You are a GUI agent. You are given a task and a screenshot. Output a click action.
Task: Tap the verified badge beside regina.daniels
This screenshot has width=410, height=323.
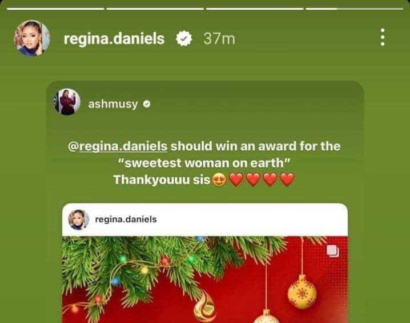click(x=184, y=39)
